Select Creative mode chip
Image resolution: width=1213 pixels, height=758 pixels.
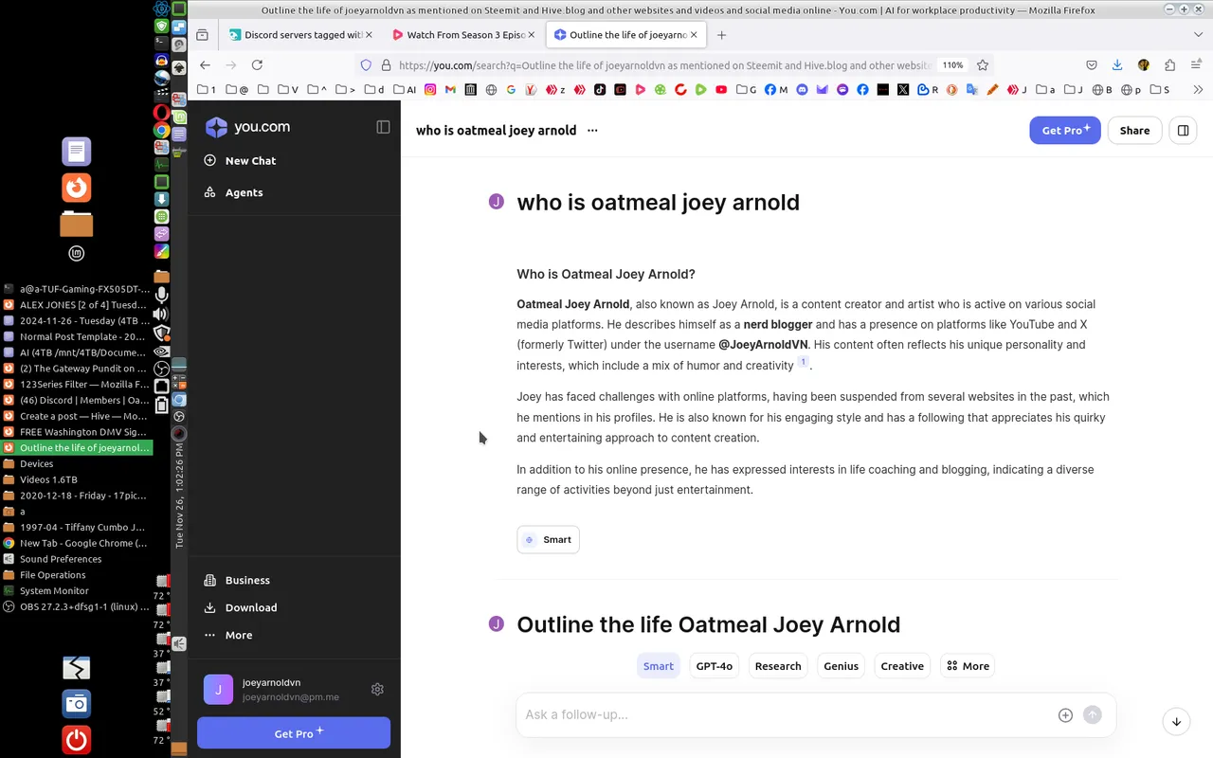pyautogui.click(x=902, y=666)
